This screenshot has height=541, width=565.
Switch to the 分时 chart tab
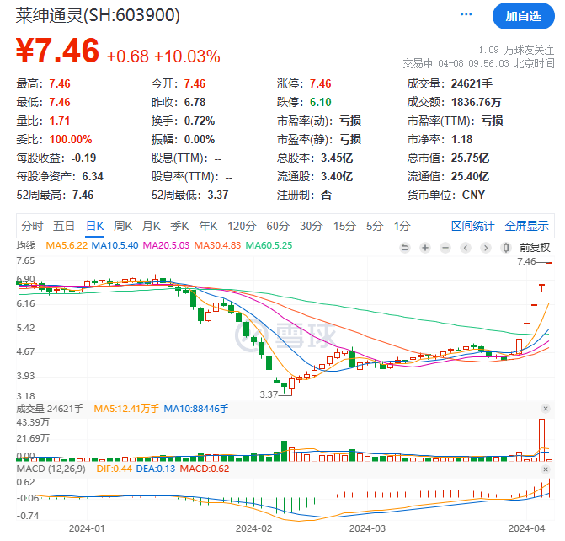(32, 226)
